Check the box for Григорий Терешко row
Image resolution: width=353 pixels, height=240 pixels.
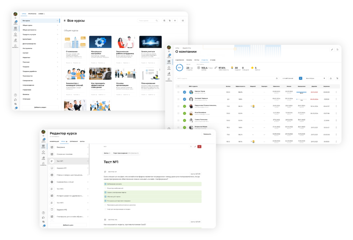click(x=178, y=99)
